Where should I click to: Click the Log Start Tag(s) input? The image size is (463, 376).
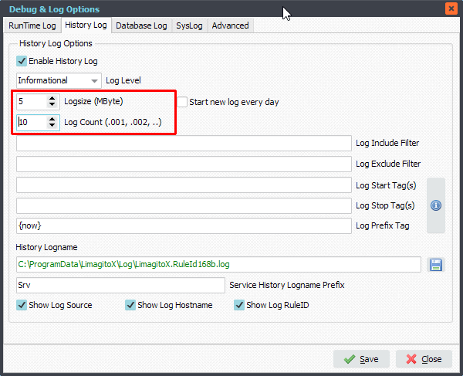point(184,185)
